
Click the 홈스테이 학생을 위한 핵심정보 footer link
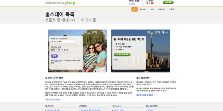click(x=91, y=110)
